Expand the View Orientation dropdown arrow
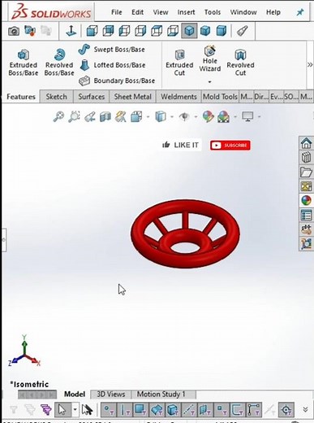Screen dimensions: 314x423 [x=148, y=117]
